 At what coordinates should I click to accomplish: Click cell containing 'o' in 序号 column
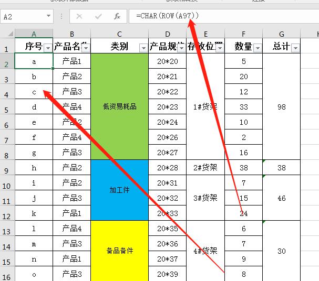[x=34, y=274]
